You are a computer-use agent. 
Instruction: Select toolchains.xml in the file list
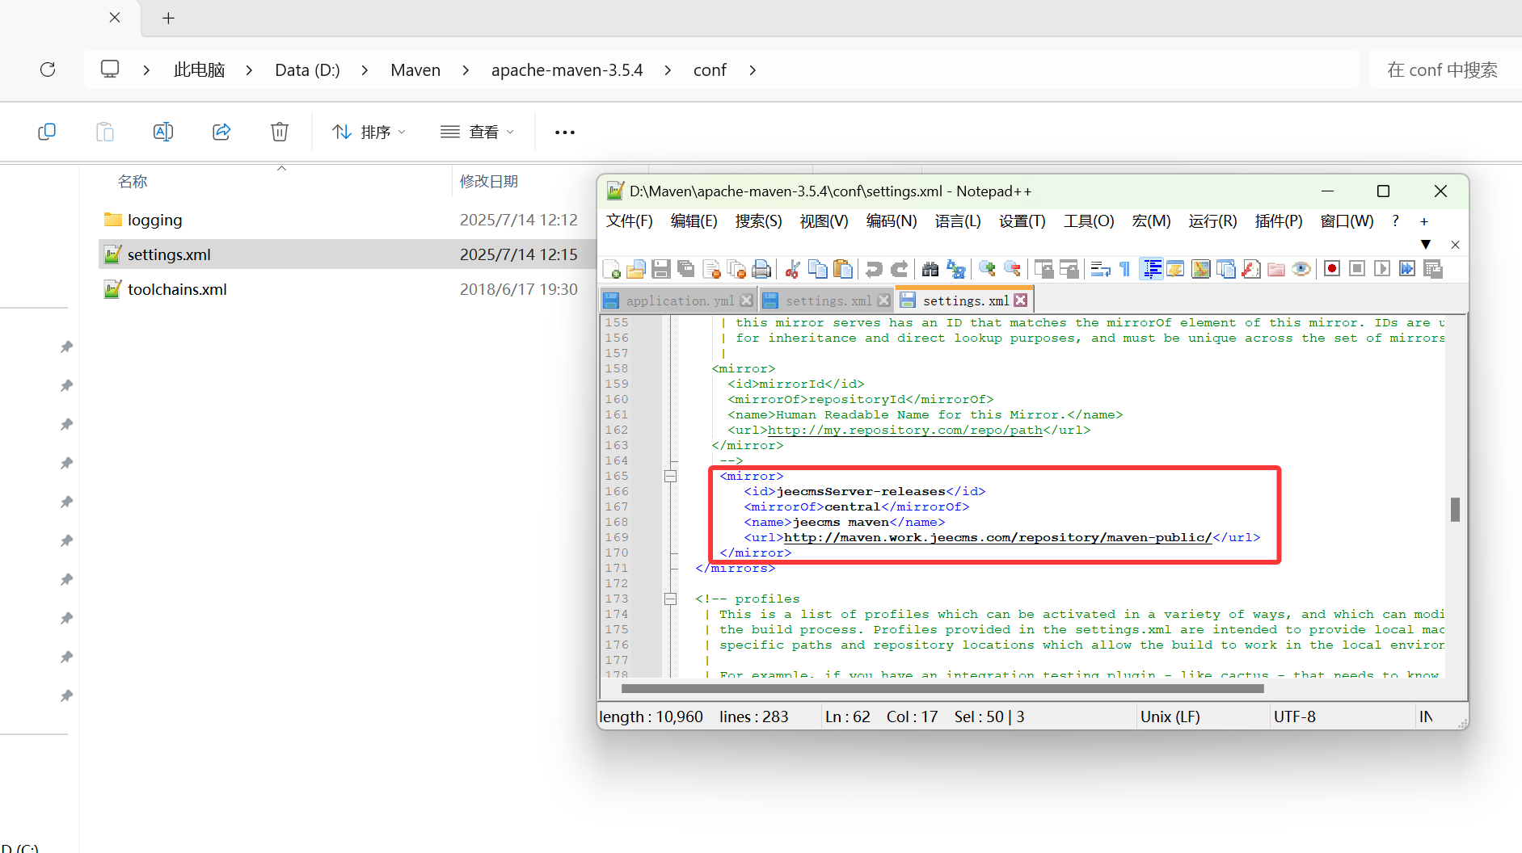click(177, 289)
